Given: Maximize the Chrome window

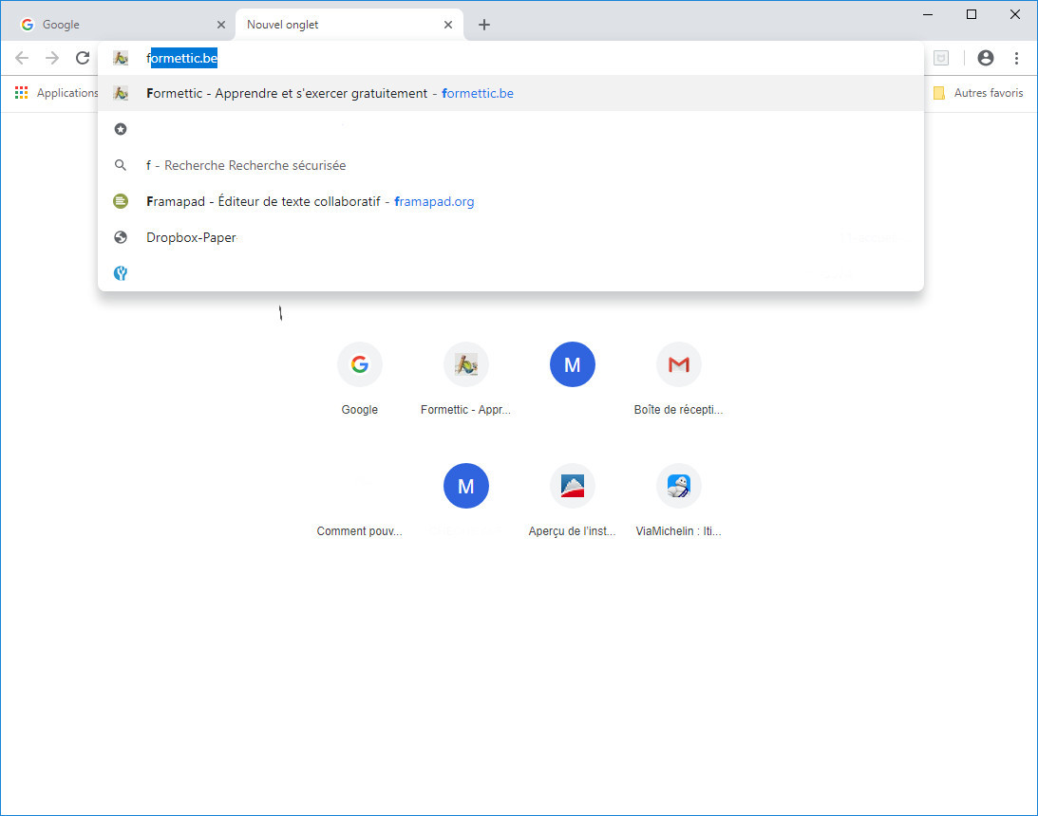Looking at the screenshot, I should click(x=972, y=14).
